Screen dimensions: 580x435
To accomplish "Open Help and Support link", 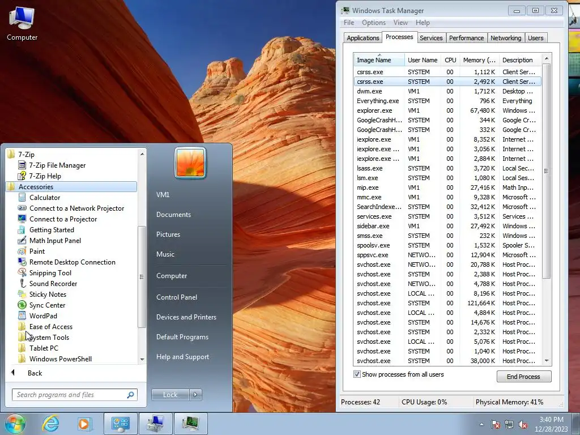I will (182, 357).
